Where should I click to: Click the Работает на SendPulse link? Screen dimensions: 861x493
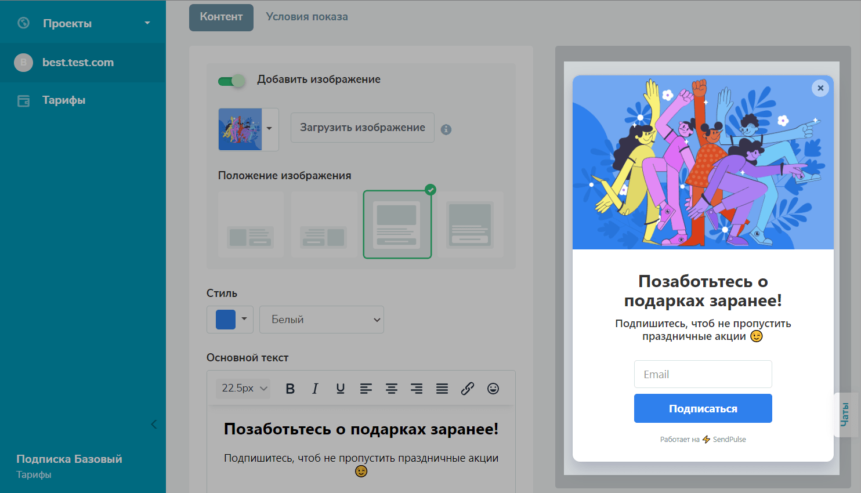click(703, 440)
